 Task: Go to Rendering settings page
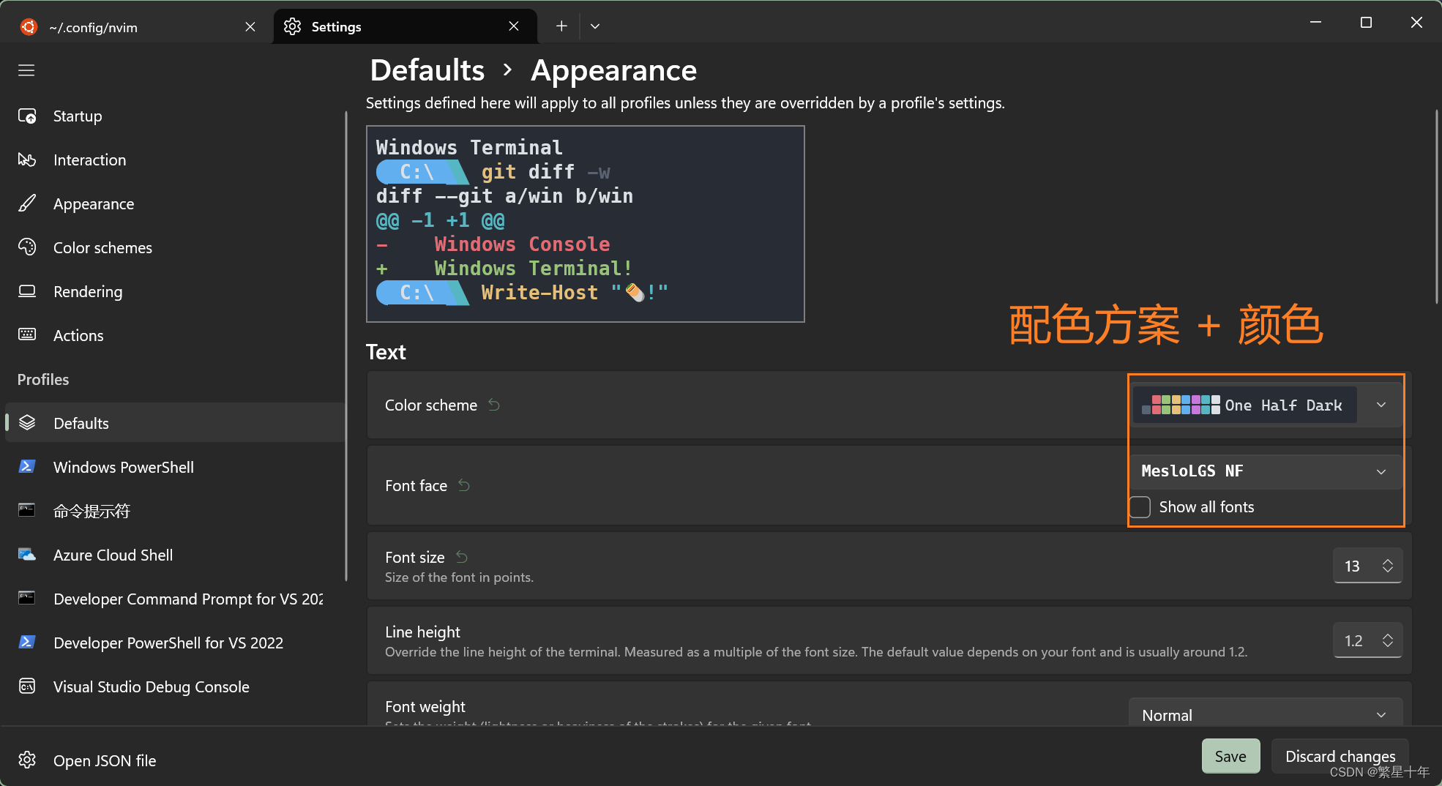click(x=173, y=291)
